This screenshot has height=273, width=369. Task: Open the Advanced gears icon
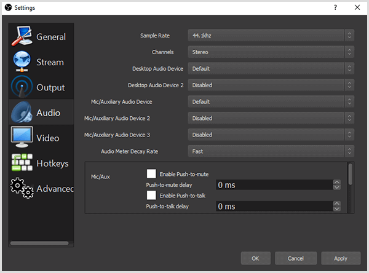(22, 188)
